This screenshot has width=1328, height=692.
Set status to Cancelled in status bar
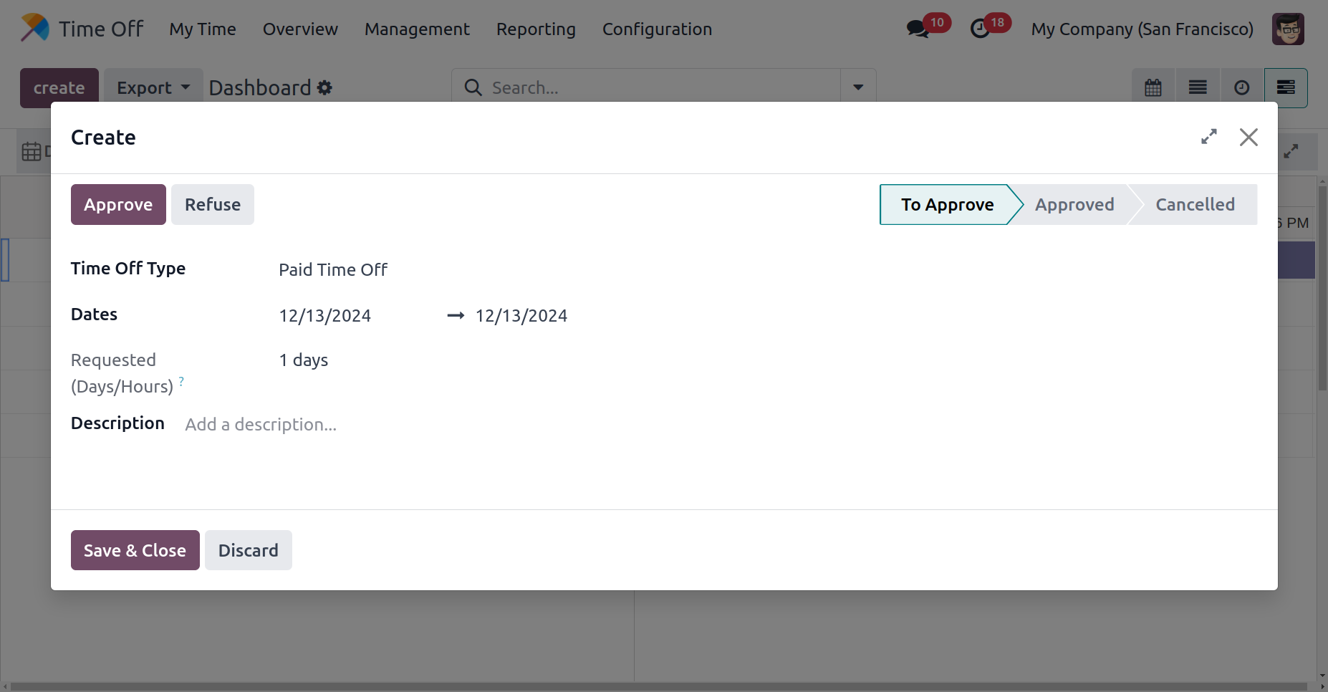click(x=1194, y=205)
